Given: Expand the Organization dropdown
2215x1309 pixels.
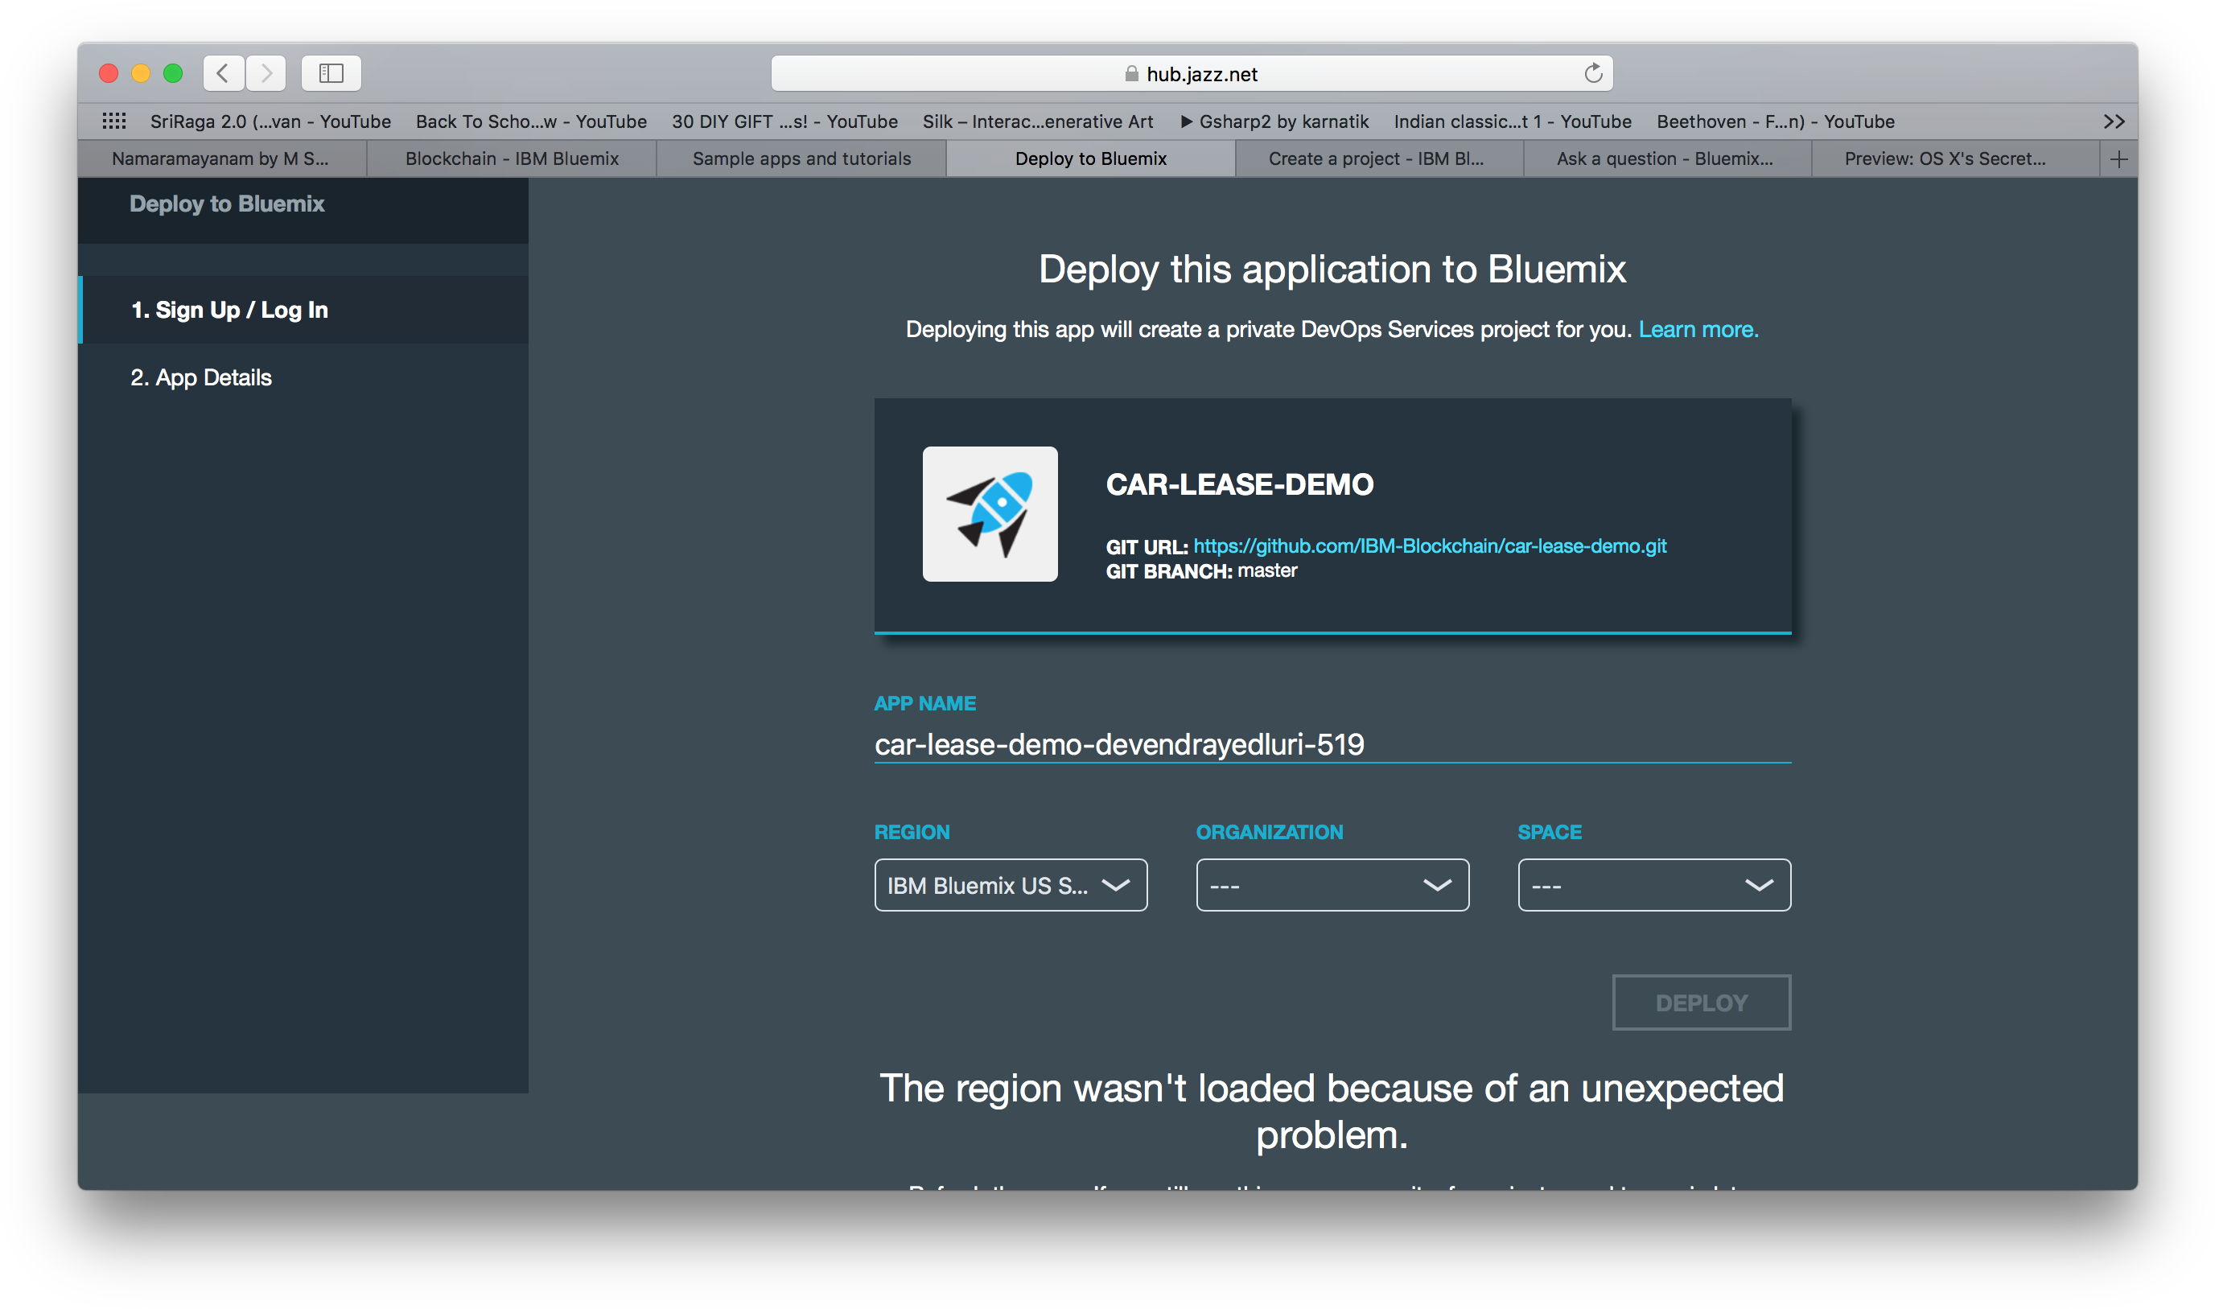Looking at the screenshot, I should point(1332,885).
